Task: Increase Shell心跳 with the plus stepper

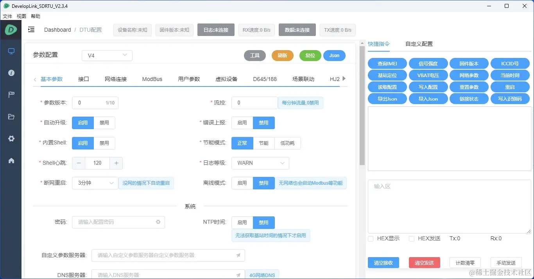Action: pyautogui.click(x=116, y=163)
